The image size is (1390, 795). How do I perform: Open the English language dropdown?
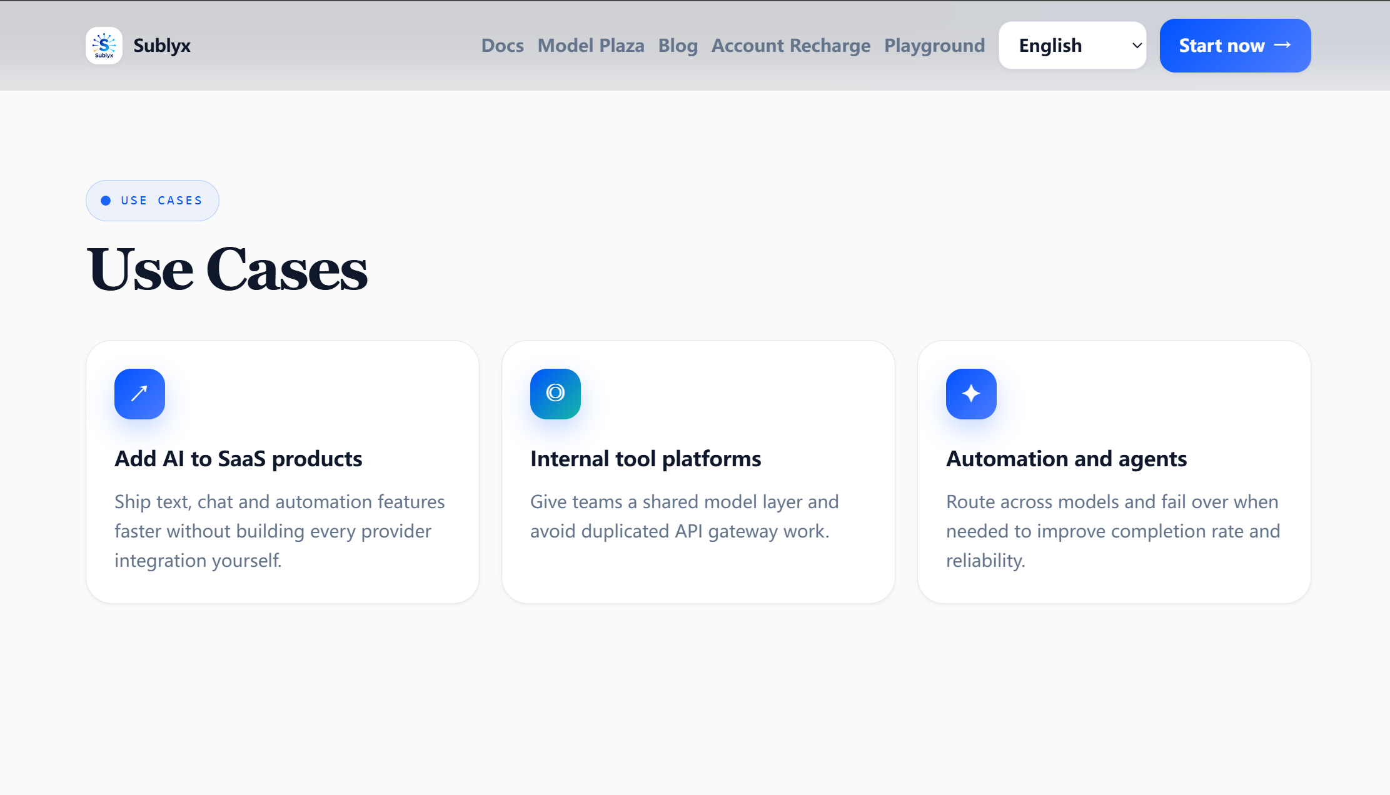tap(1072, 46)
